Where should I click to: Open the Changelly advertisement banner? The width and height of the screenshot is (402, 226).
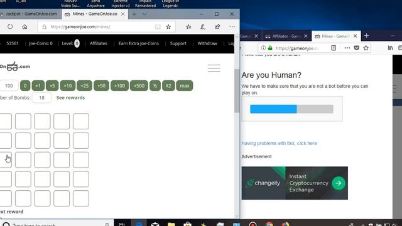[295, 183]
